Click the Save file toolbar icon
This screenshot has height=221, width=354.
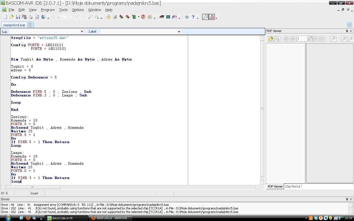(x=18, y=17)
